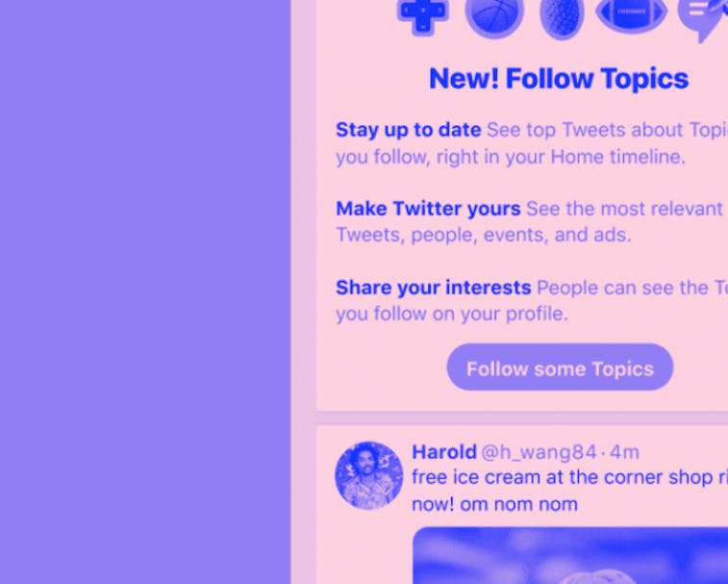Open Harold's display name link

pyautogui.click(x=444, y=452)
